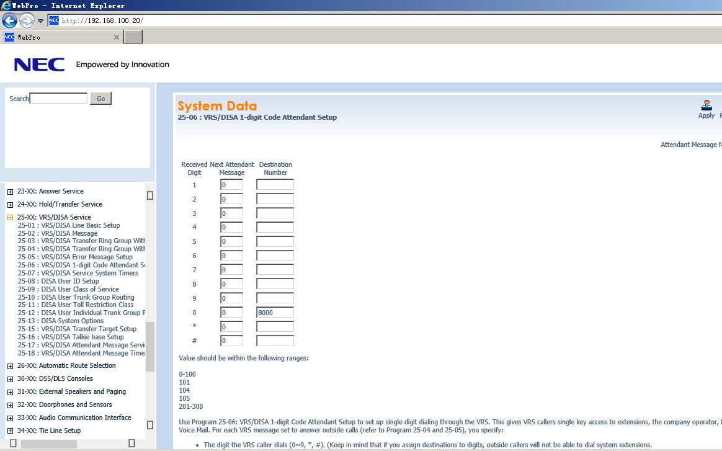Viewport: 722px width, 451px height.
Task: Select the WebPro tab
Action: click(x=56, y=37)
